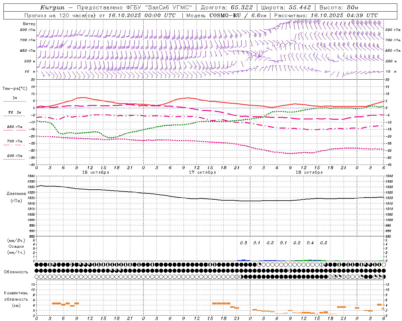Click the 17 октября date label
This screenshot has height=321, width=402.
pyautogui.click(x=202, y=172)
